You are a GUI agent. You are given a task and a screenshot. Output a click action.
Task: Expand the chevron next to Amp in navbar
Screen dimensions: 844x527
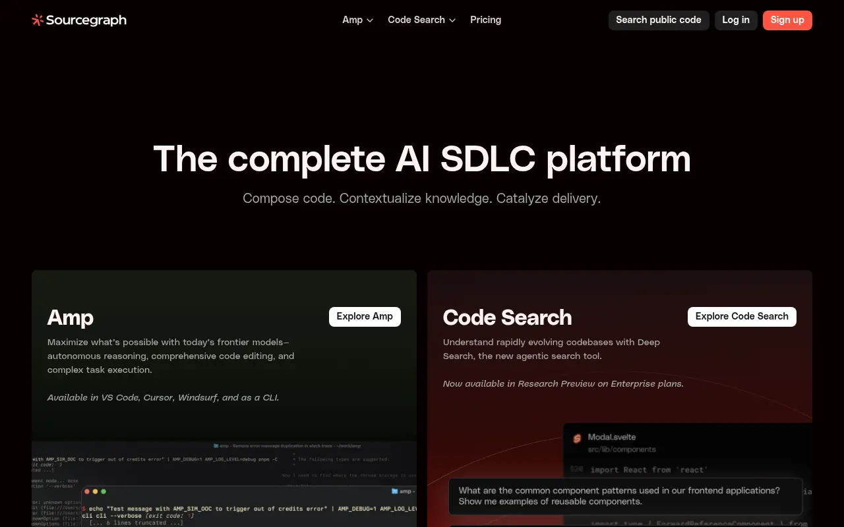click(x=370, y=20)
